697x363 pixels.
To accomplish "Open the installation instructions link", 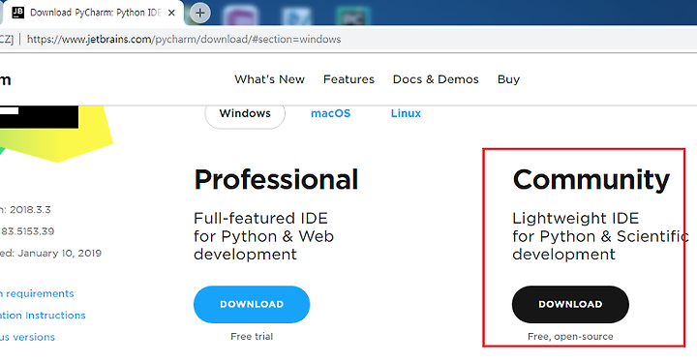I will pyautogui.click(x=43, y=316).
